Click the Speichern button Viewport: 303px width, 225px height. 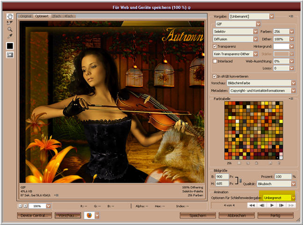pyautogui.click(x=198, y=216)
